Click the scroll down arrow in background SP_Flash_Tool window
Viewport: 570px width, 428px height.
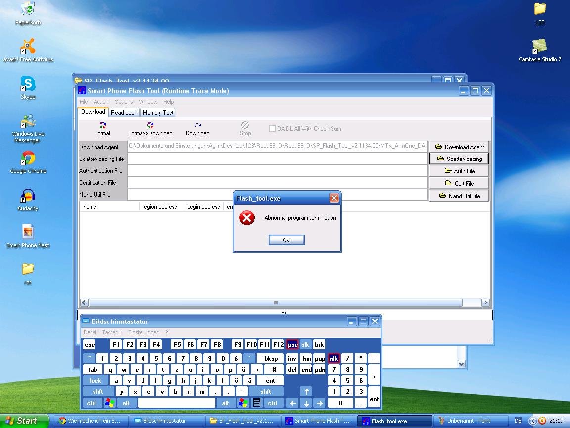pyautogui.click(x=461, y=364)
